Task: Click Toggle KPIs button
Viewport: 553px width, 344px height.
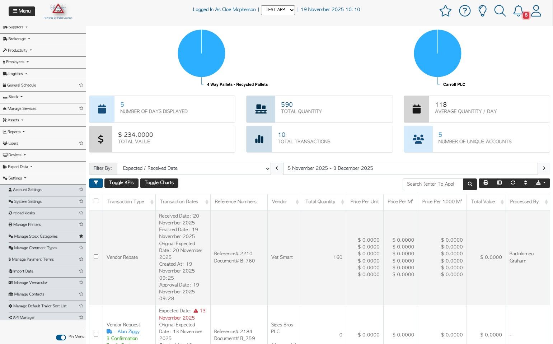Action: click(121, 183)
